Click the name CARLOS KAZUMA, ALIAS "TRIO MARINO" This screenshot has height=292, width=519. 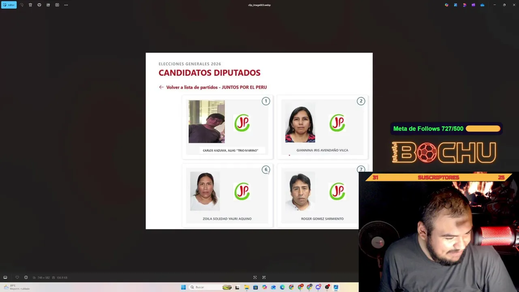(230, 150)
